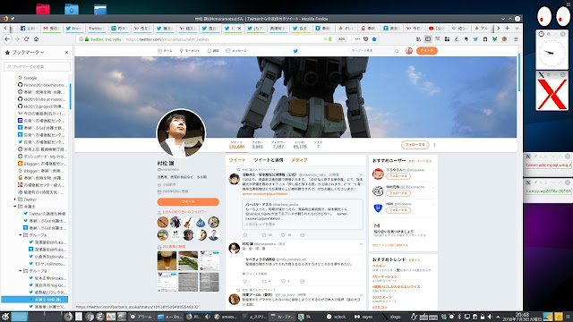Open the Firefox hamburger menu
This screenshot has height=322, width=573.
click(x=516, y=39)
